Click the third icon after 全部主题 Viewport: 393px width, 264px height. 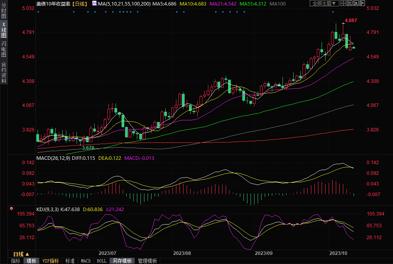(x=357, y=4)
